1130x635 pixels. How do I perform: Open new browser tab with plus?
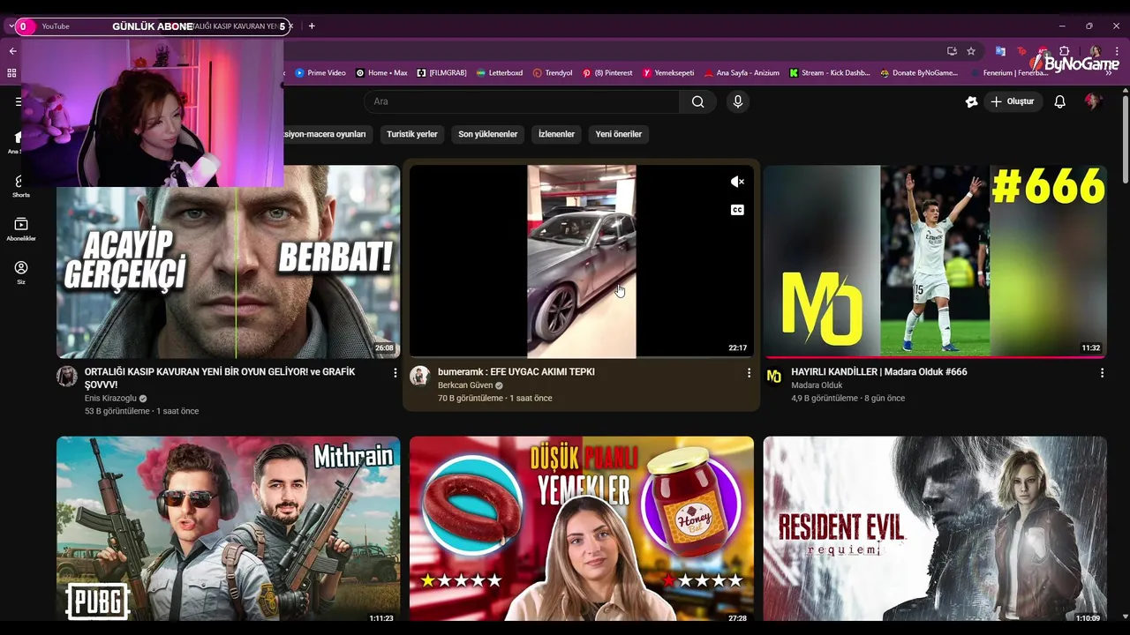pyautogui.click(x=312, y=26)
